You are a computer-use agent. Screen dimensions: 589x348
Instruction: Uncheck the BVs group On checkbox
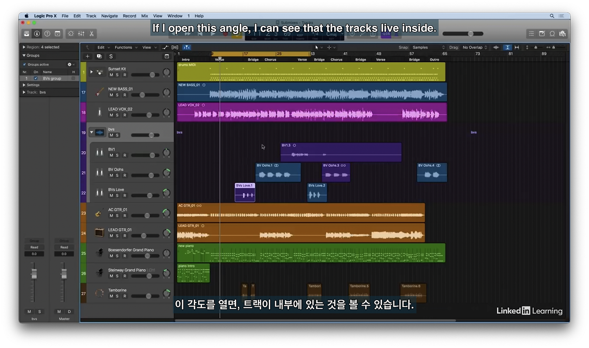click(36, 78)
